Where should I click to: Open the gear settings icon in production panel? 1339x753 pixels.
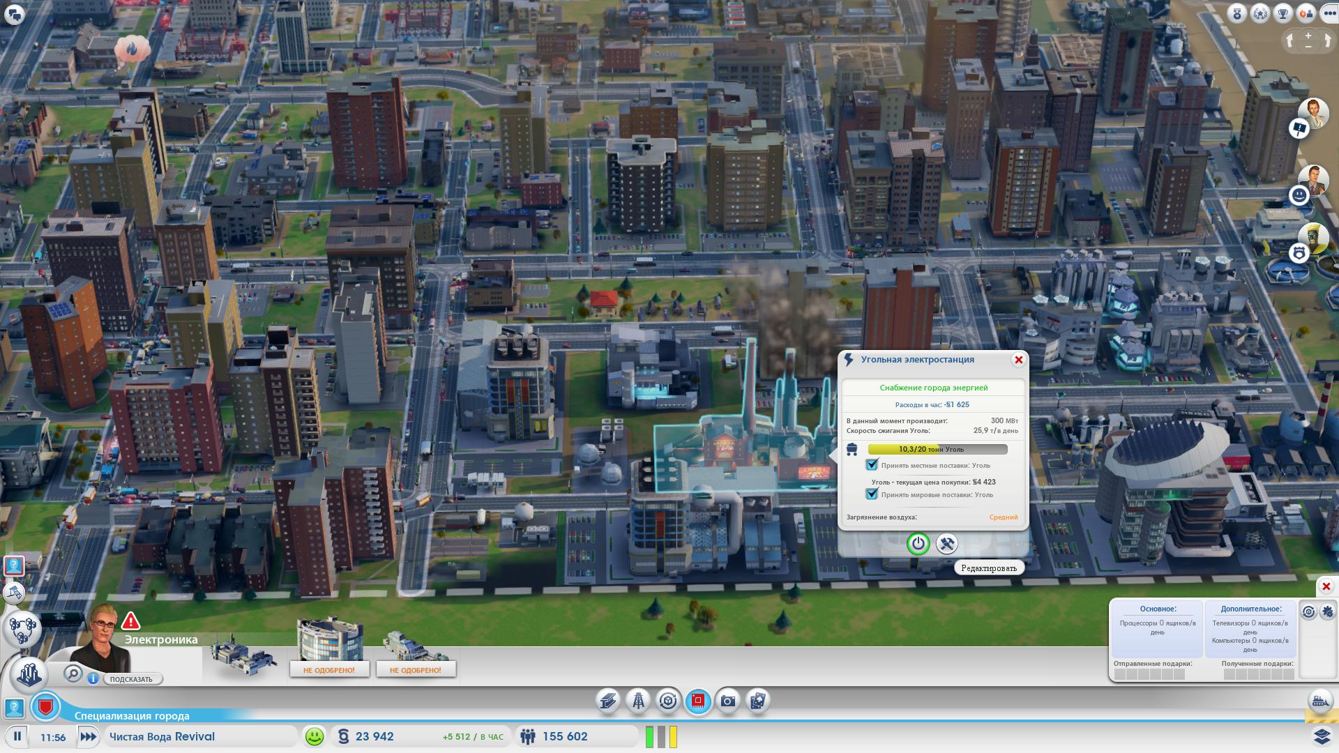1327,612
